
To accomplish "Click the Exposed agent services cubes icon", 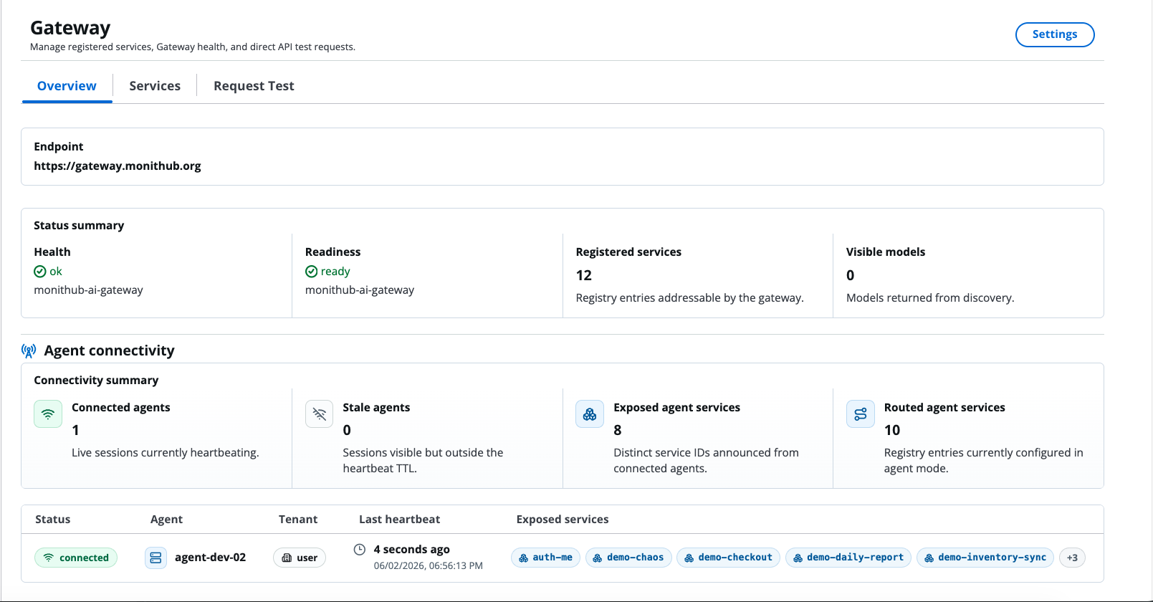I will 590,414.
